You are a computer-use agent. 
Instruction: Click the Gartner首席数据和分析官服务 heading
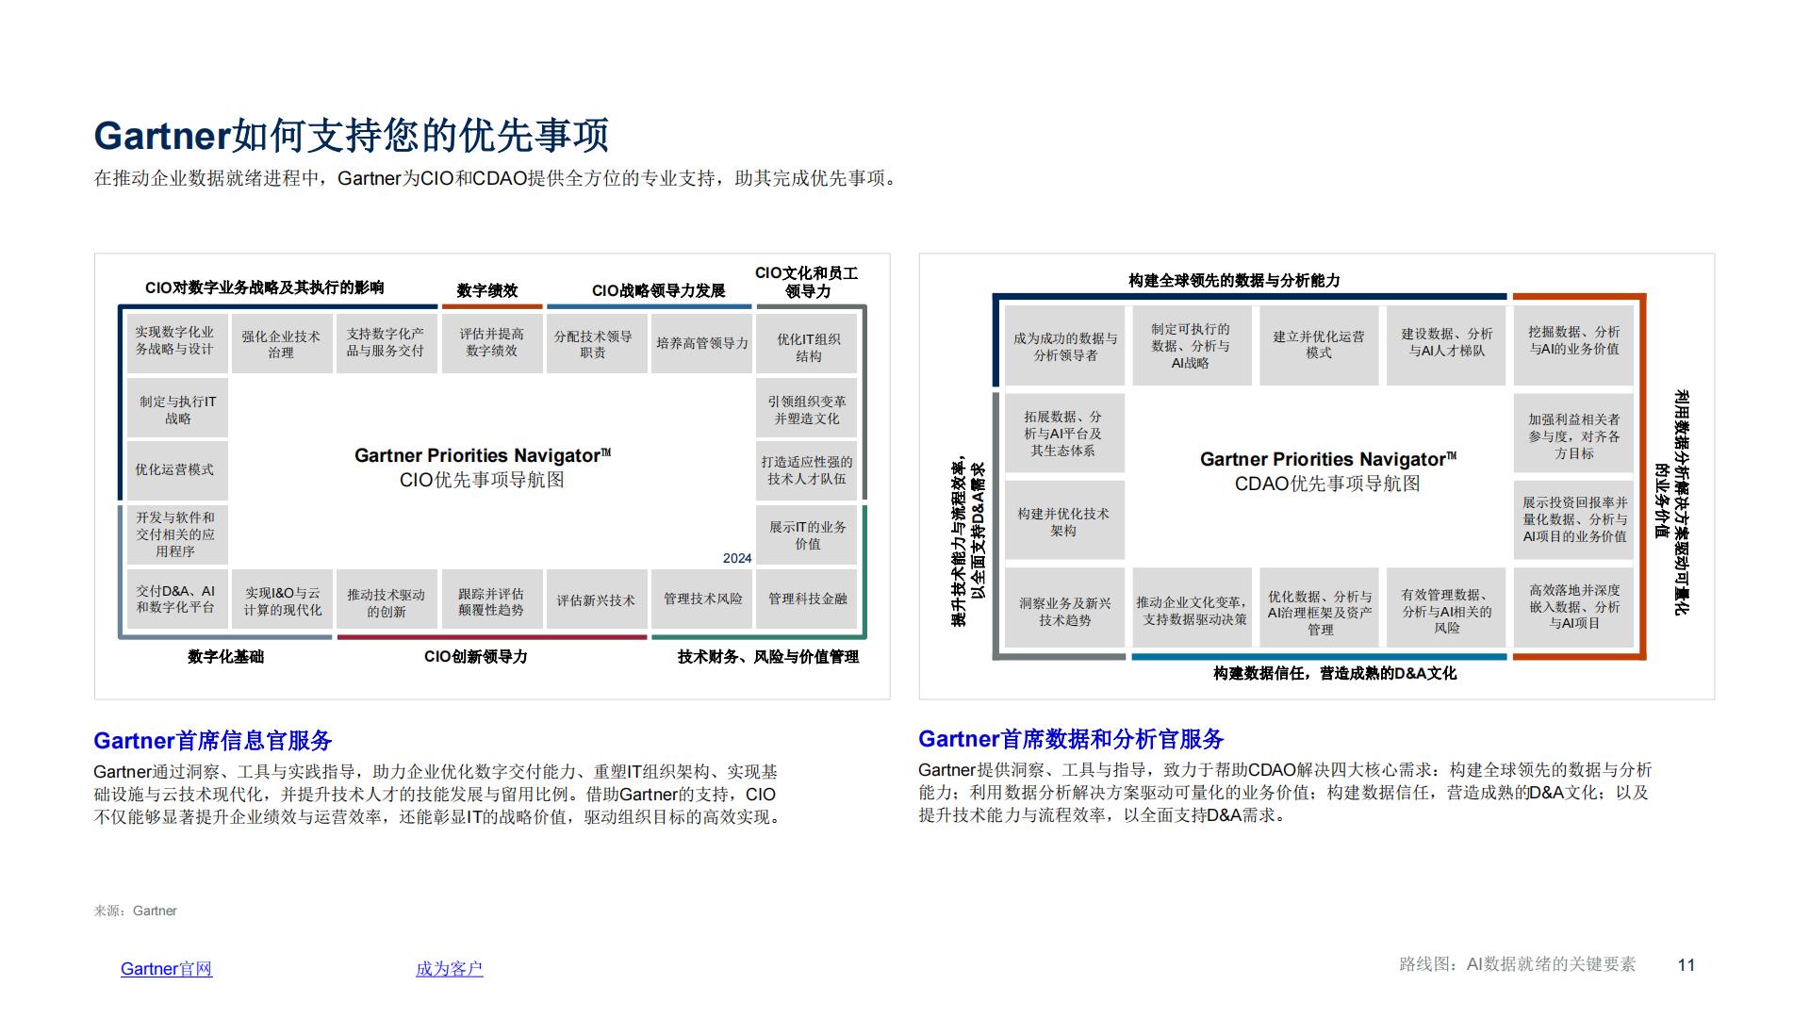click(1071, 739)
